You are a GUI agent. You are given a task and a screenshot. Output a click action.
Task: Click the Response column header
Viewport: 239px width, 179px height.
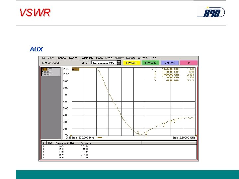(x=110, y=143)
